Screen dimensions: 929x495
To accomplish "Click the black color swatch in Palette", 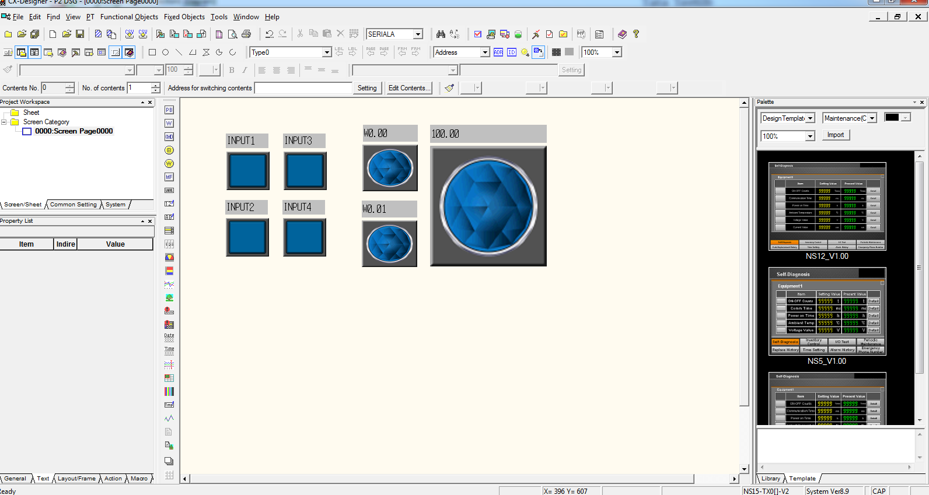I will point(892,118).
